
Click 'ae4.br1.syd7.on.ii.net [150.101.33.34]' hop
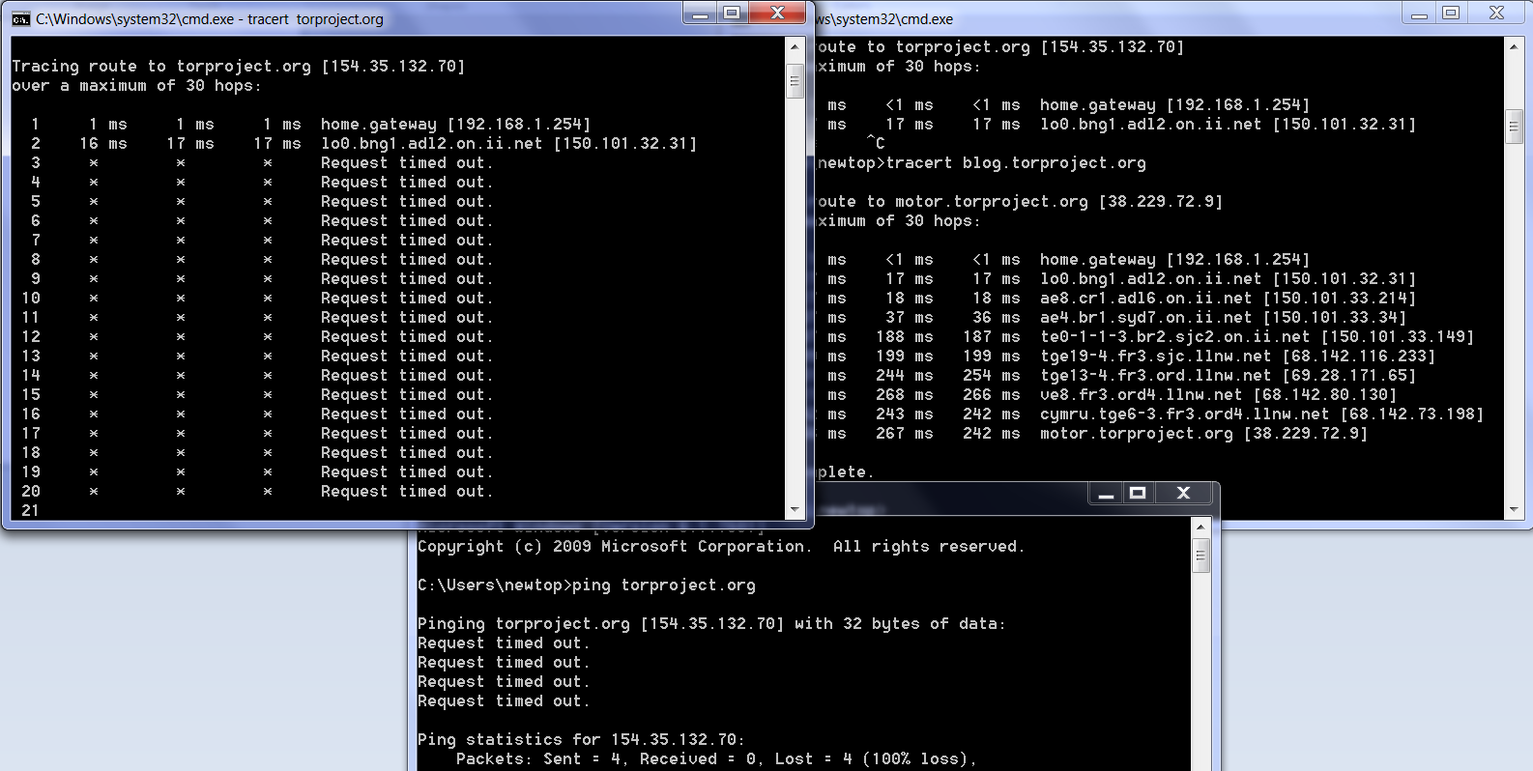[1223, 317]
